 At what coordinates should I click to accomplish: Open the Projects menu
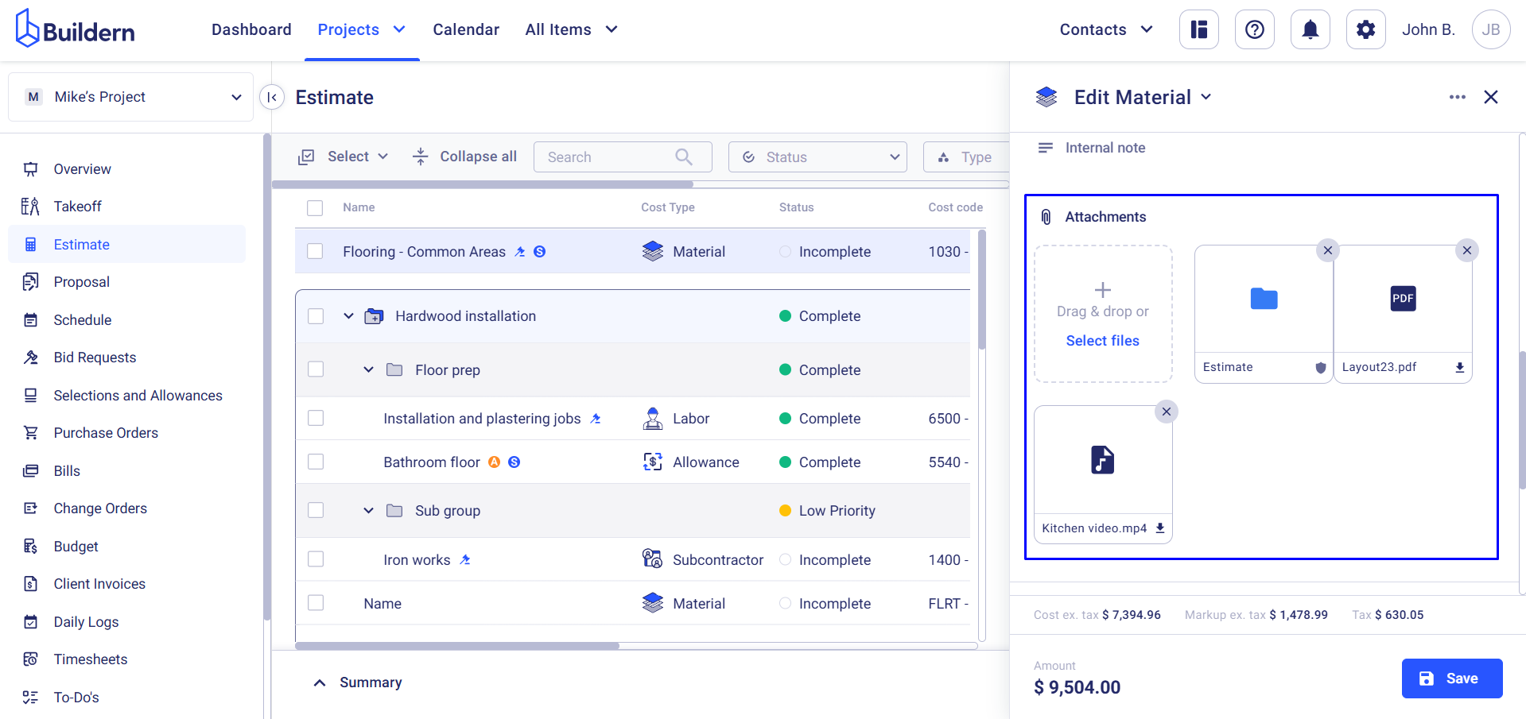pos(362,29)
